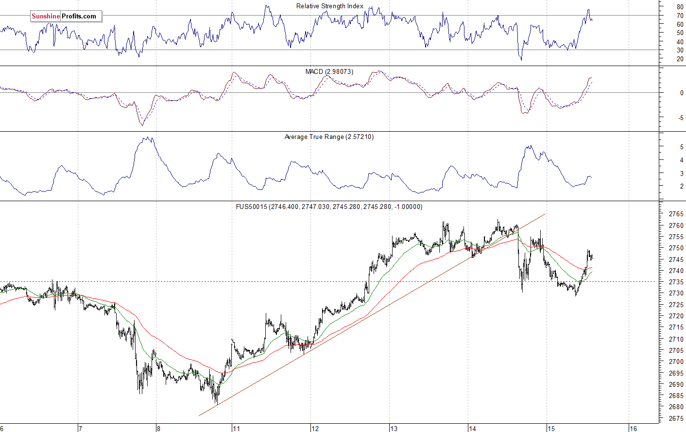Click MACD axis value -5
Image resolution: width=686 pixels, height=432 pixels.
[x=681, y=118]
